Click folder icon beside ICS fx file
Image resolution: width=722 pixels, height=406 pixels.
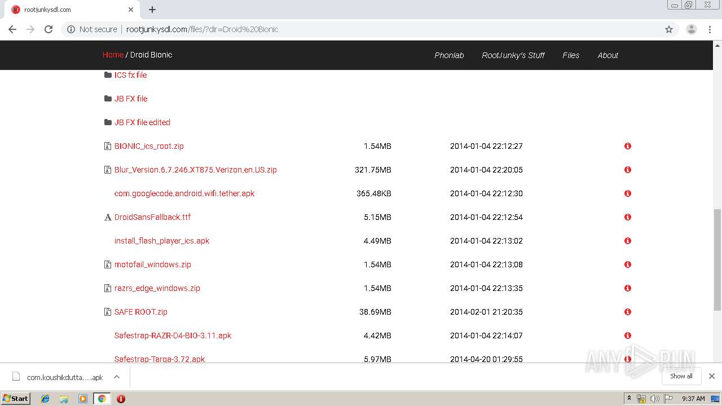[108, 75]
